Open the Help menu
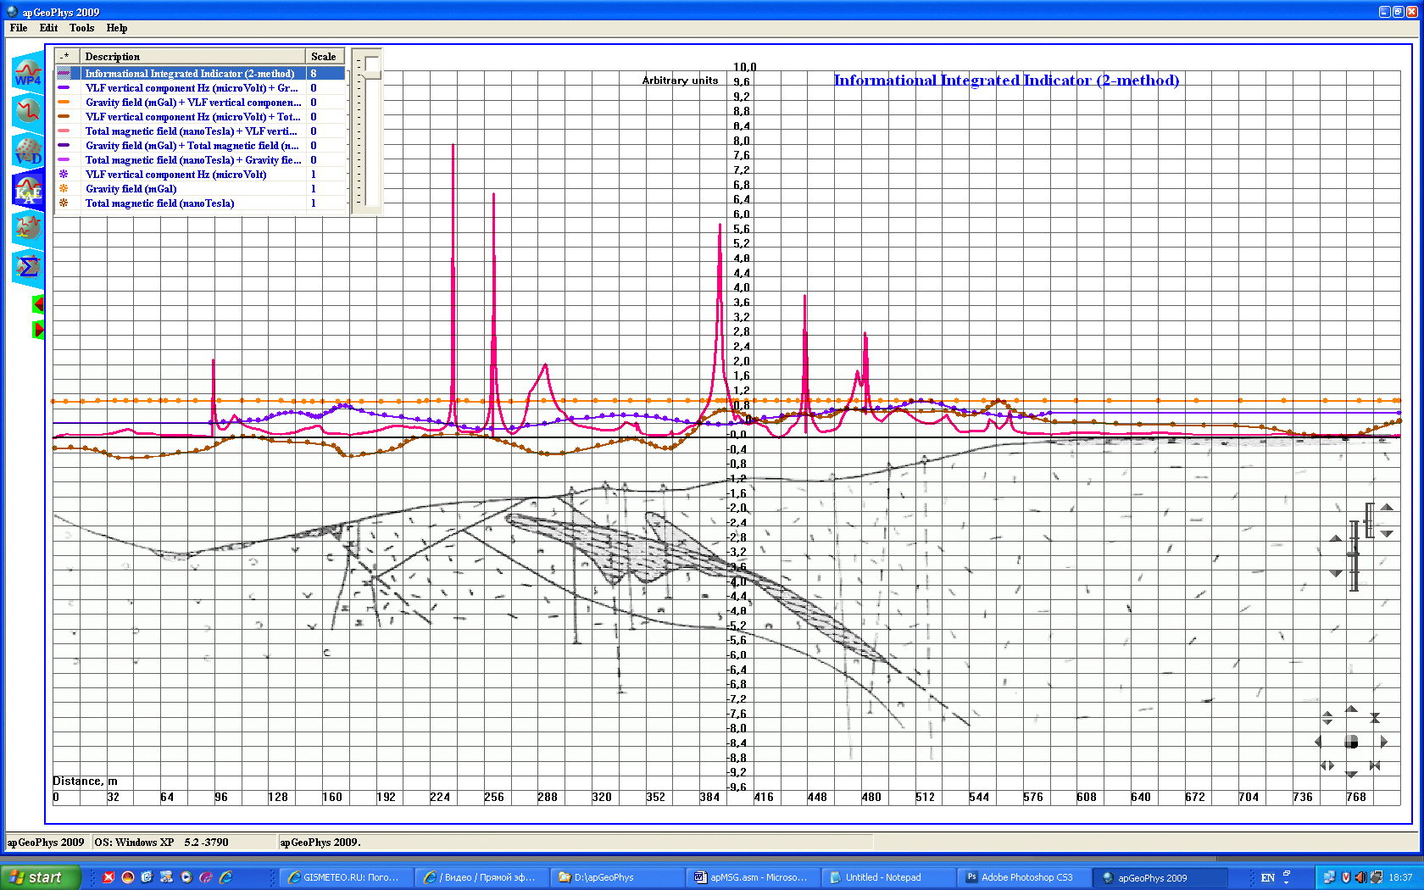 117,28
